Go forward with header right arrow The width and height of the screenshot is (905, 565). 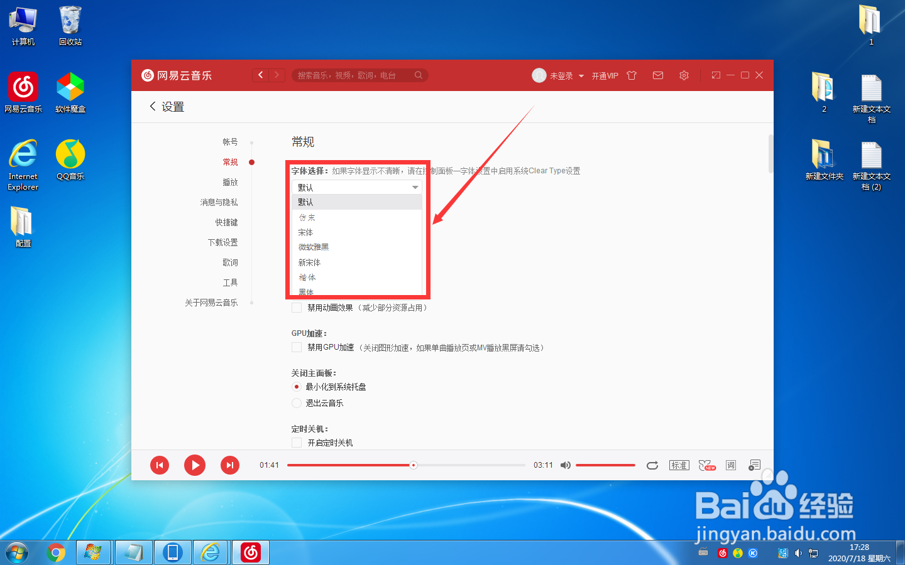pyautogui.click(x=277, y=75)
